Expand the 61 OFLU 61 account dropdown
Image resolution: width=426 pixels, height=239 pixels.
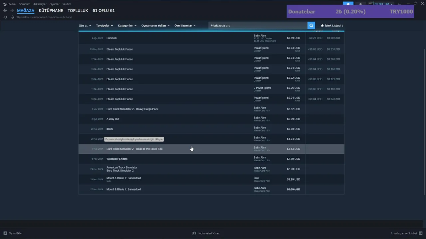coord(384,4)
